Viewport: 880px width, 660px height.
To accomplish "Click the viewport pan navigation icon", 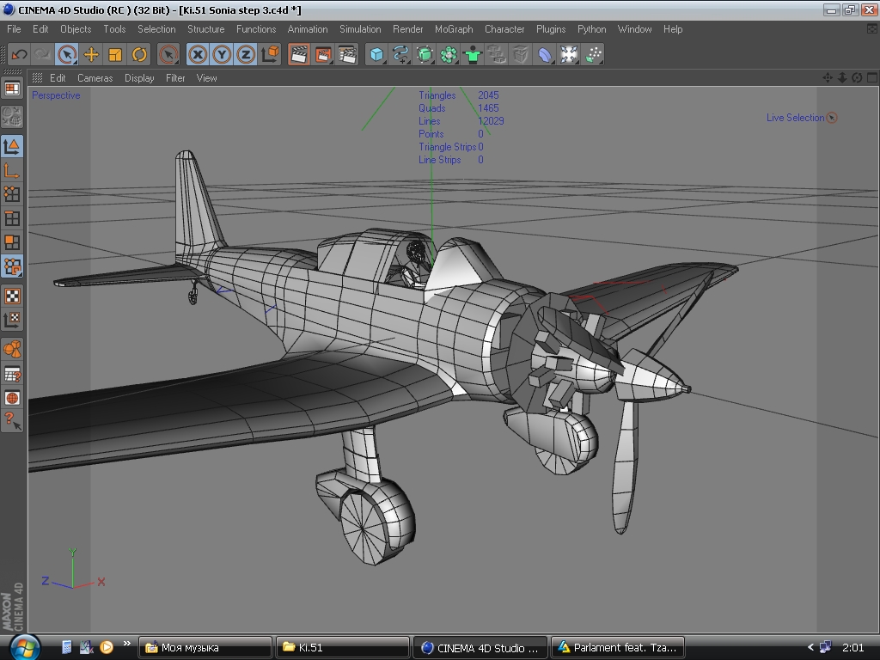I will 828,77.
